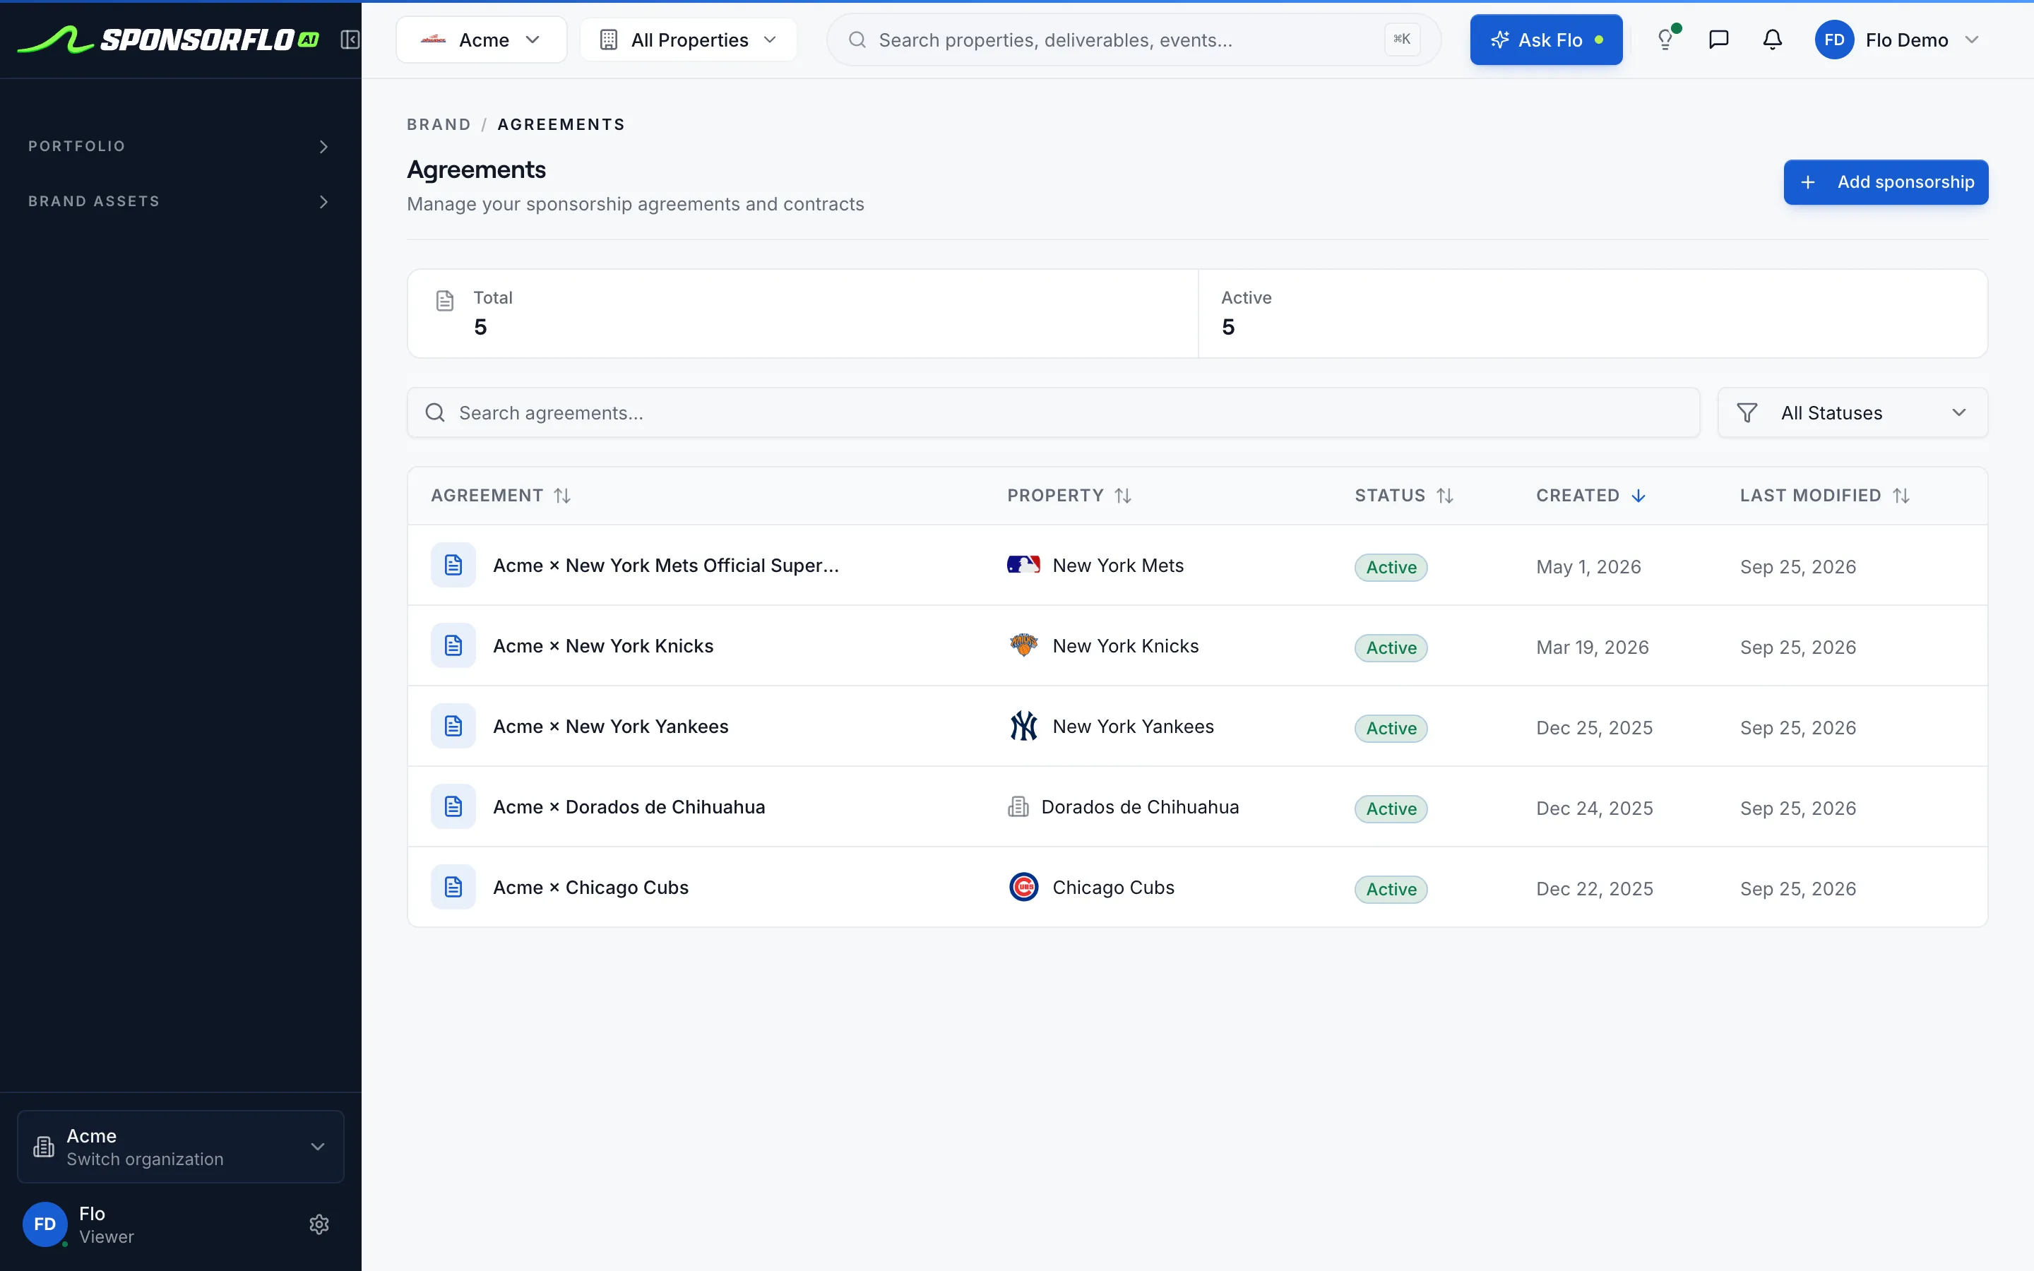2034x1271 pixels.
Task: Open the All Statuses filter dropdown
Action: pos(1852,413)
